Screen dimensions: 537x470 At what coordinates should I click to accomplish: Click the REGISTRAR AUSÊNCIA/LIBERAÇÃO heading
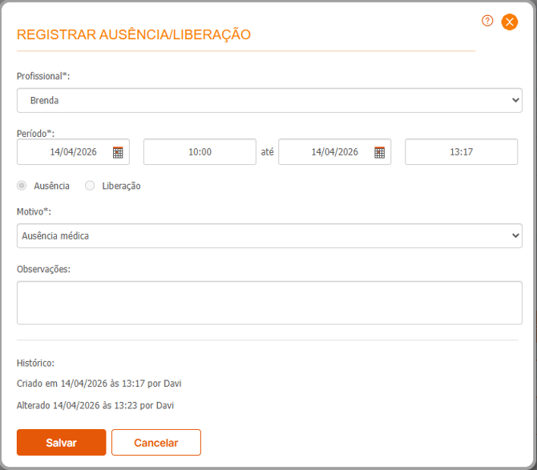coord(134,34)
